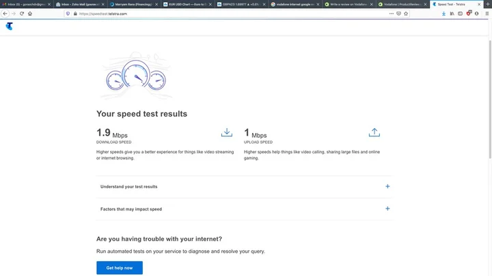Open the Firefox hamburger menu
The height and width of the screenshot is (276, 492).
487,14
